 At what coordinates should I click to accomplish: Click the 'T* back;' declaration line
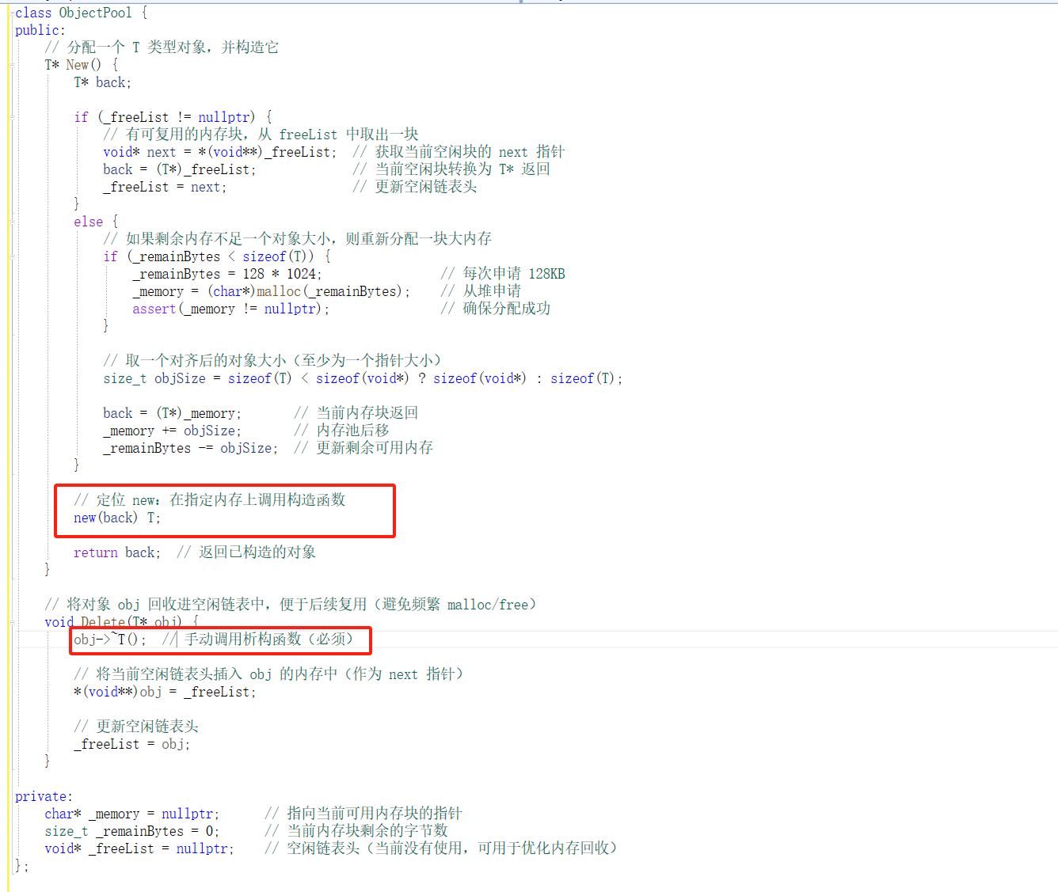point(103,82)
